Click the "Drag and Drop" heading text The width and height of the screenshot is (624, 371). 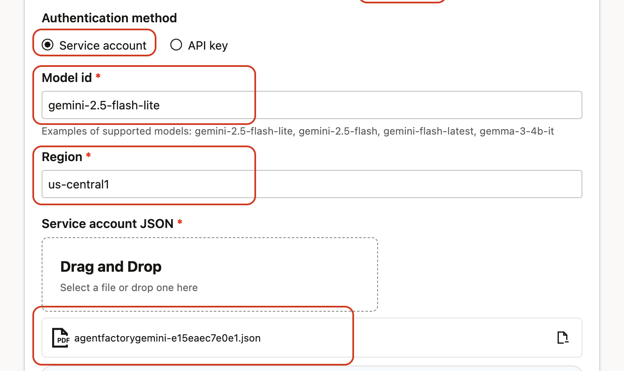point(111,267)
